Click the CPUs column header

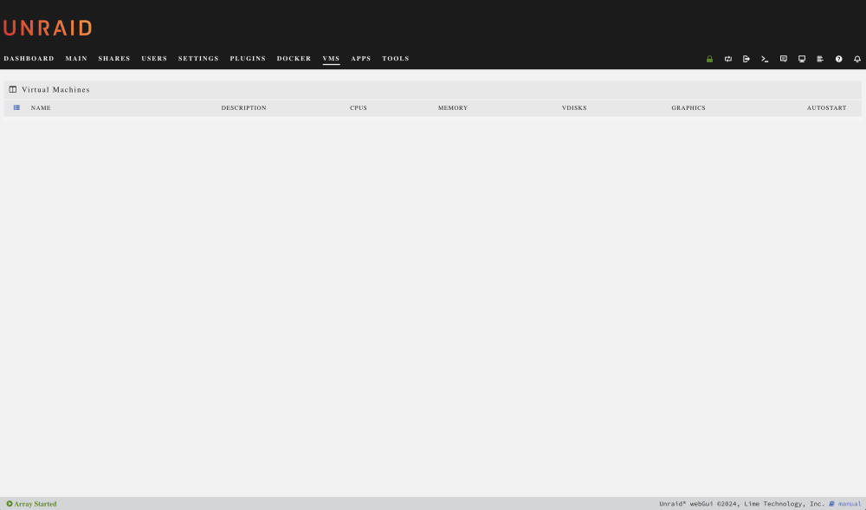(x=359, y=108)
